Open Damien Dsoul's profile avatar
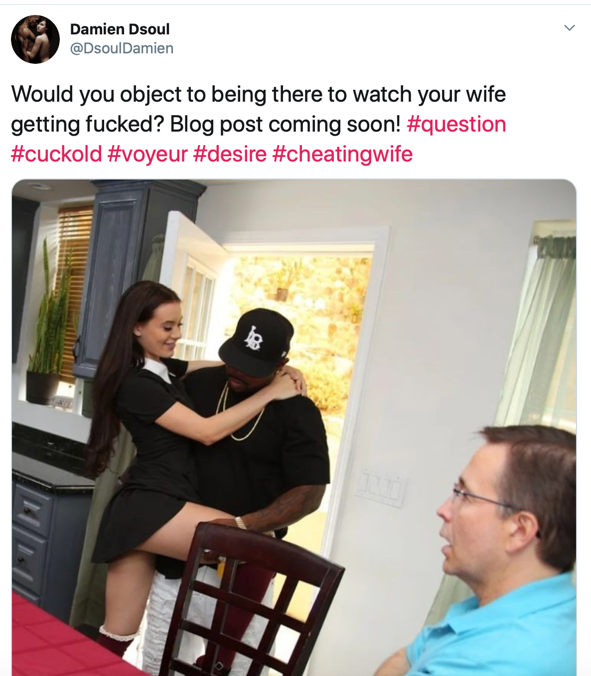 coord(35,39)
